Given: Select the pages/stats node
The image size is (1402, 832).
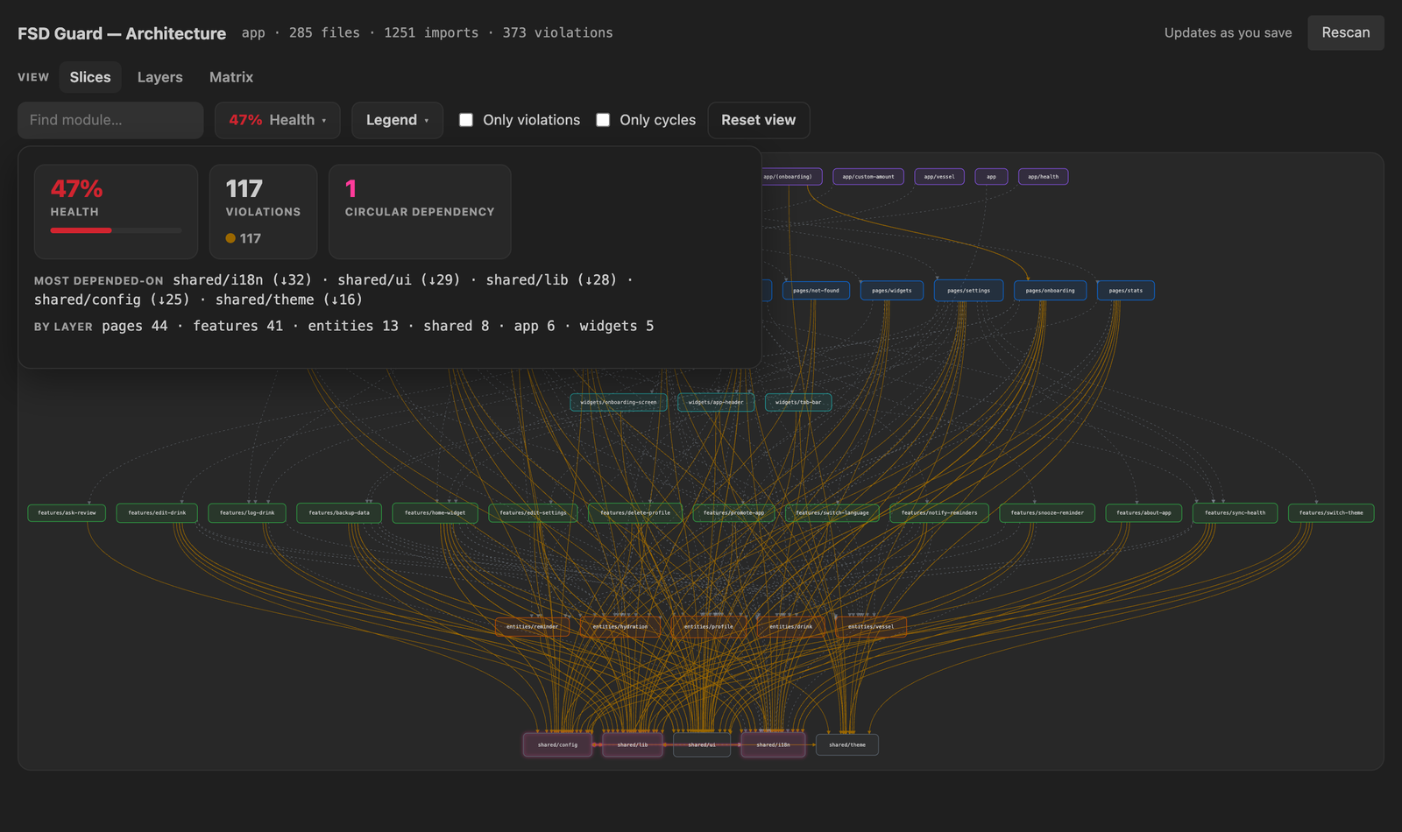Looking at the screenshot, I should pos(1126,291).
